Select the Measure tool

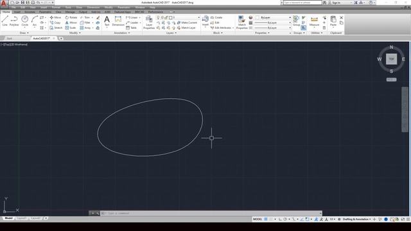(314, 21)
